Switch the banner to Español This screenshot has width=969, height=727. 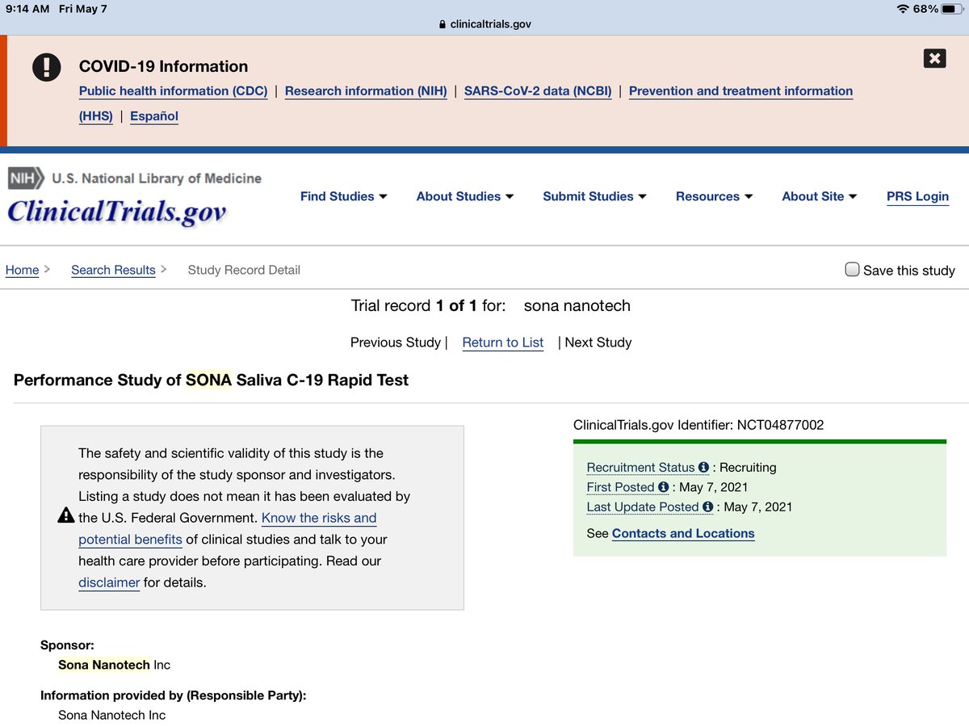153,116
